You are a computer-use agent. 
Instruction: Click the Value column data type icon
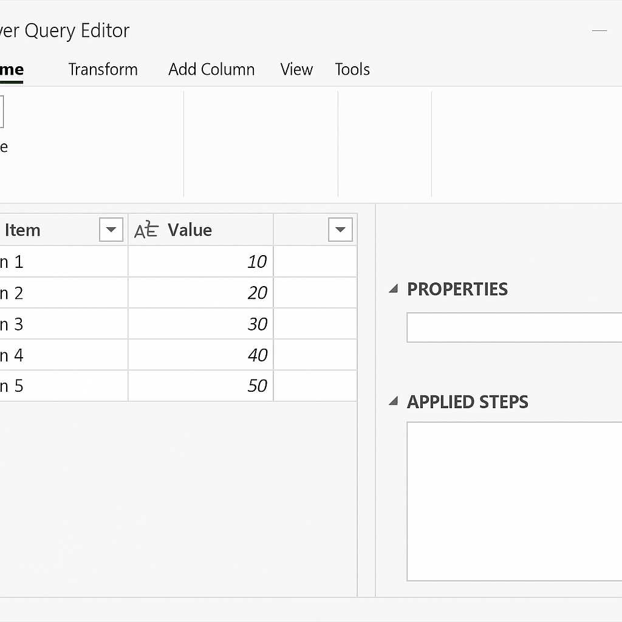click(146, 230)
